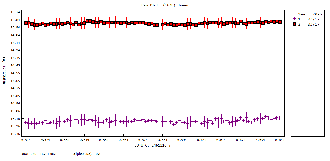Click the 'alpha(JDo): 0.0' text
Viewport: 330px width, 161px height.
click(x=87, y=154)
